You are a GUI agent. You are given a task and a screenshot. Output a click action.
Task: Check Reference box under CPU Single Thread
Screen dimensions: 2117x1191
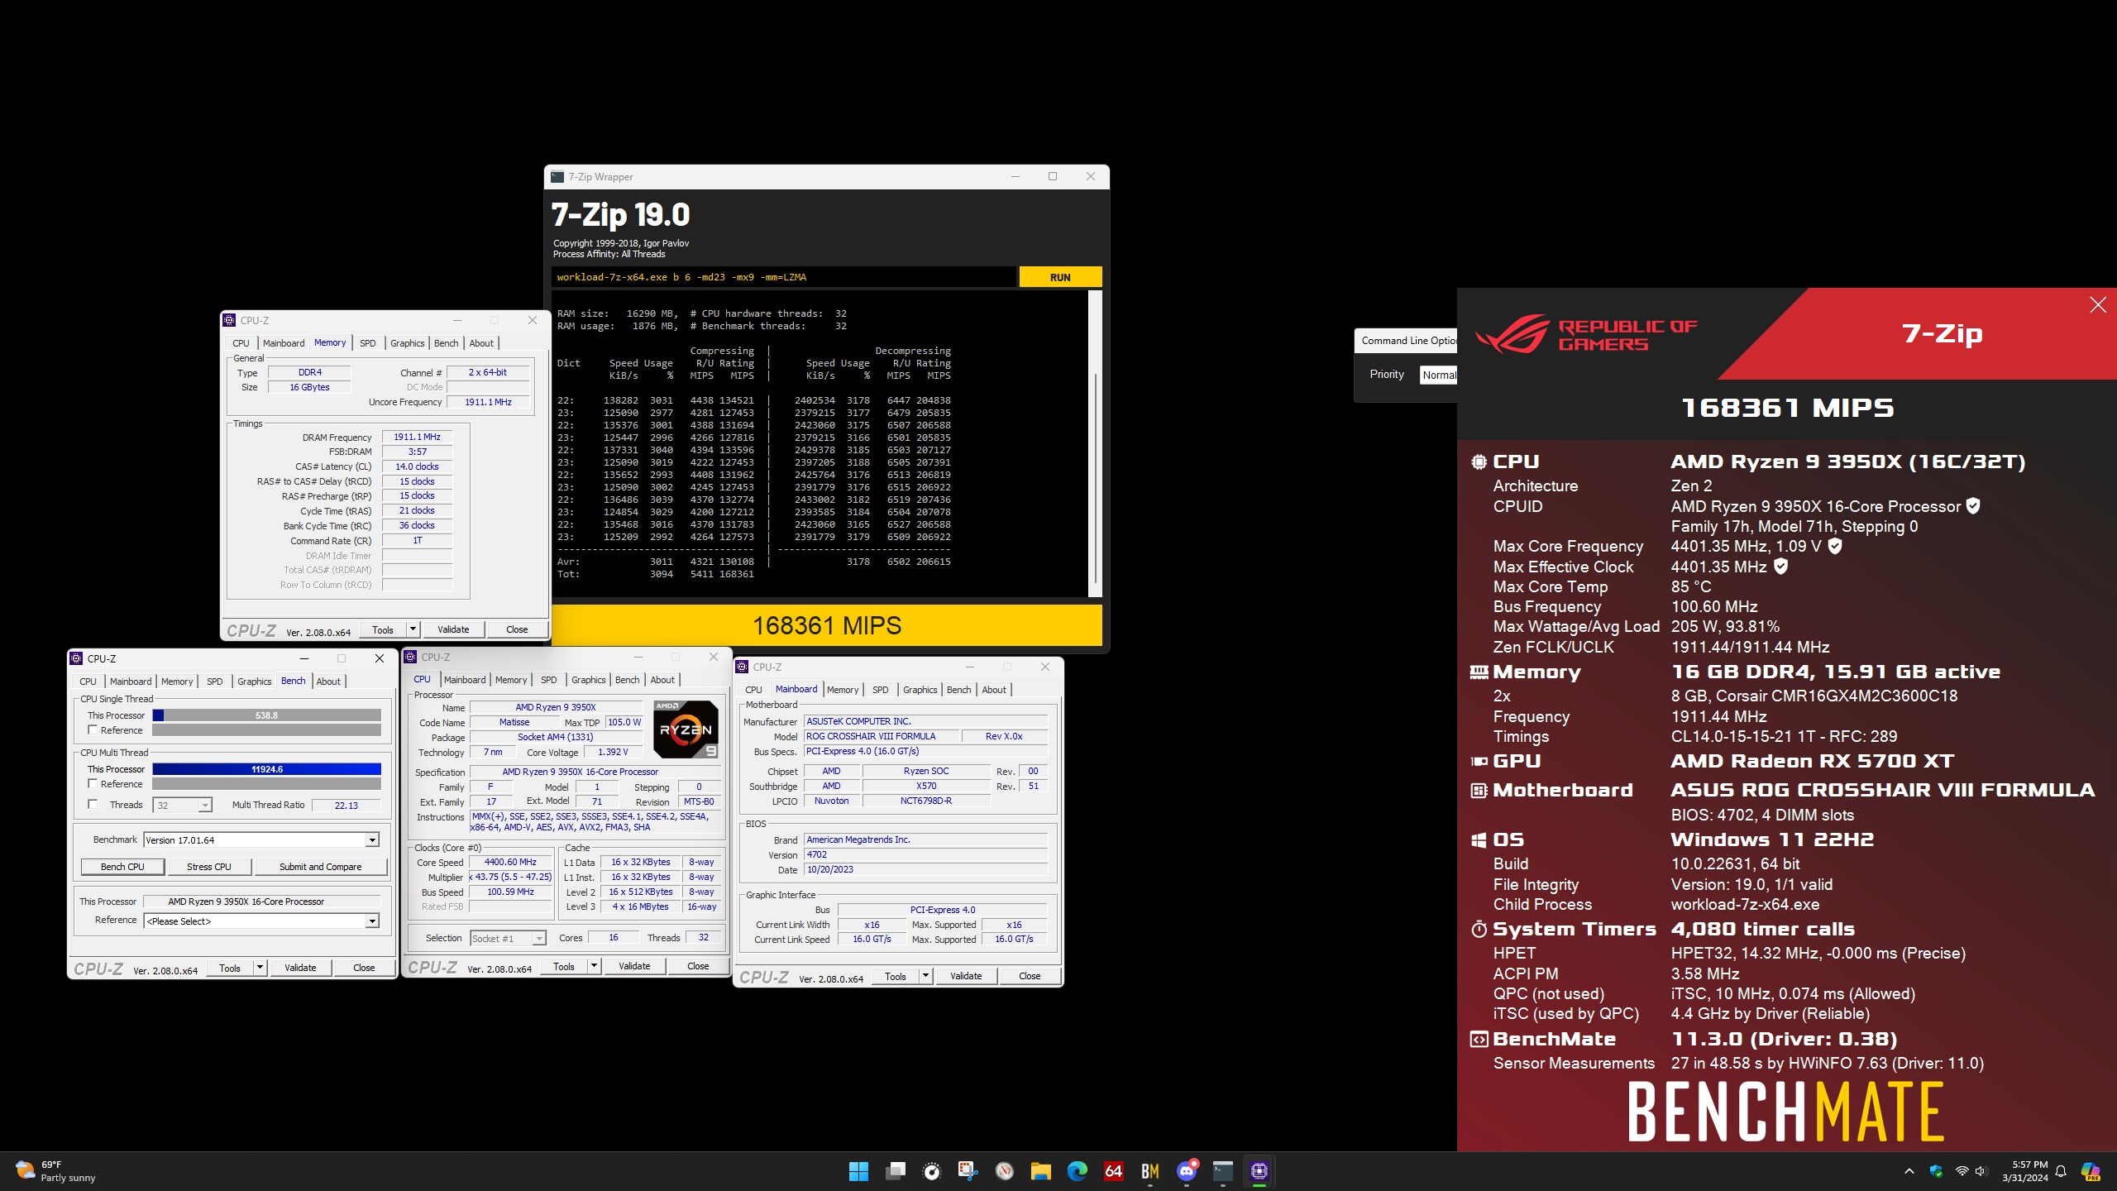point(93,730)
